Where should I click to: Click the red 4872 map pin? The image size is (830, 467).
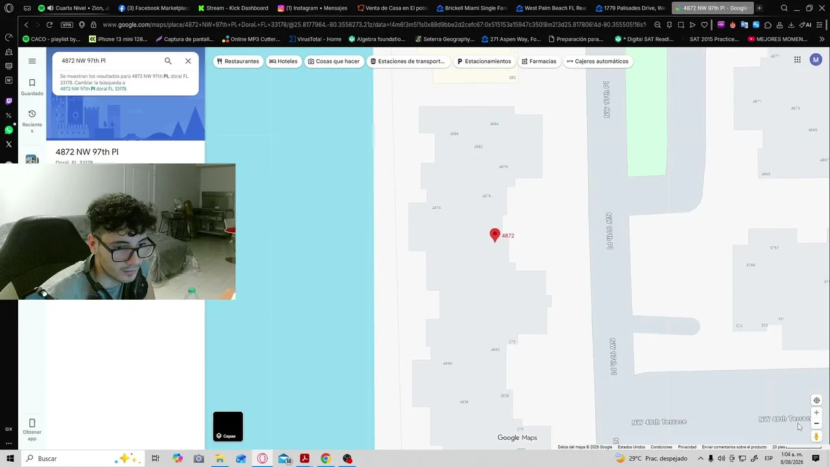click(x=495, y=235)
